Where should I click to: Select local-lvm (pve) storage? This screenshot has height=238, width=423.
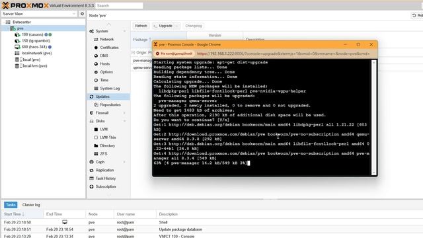(x=35, y=66)
